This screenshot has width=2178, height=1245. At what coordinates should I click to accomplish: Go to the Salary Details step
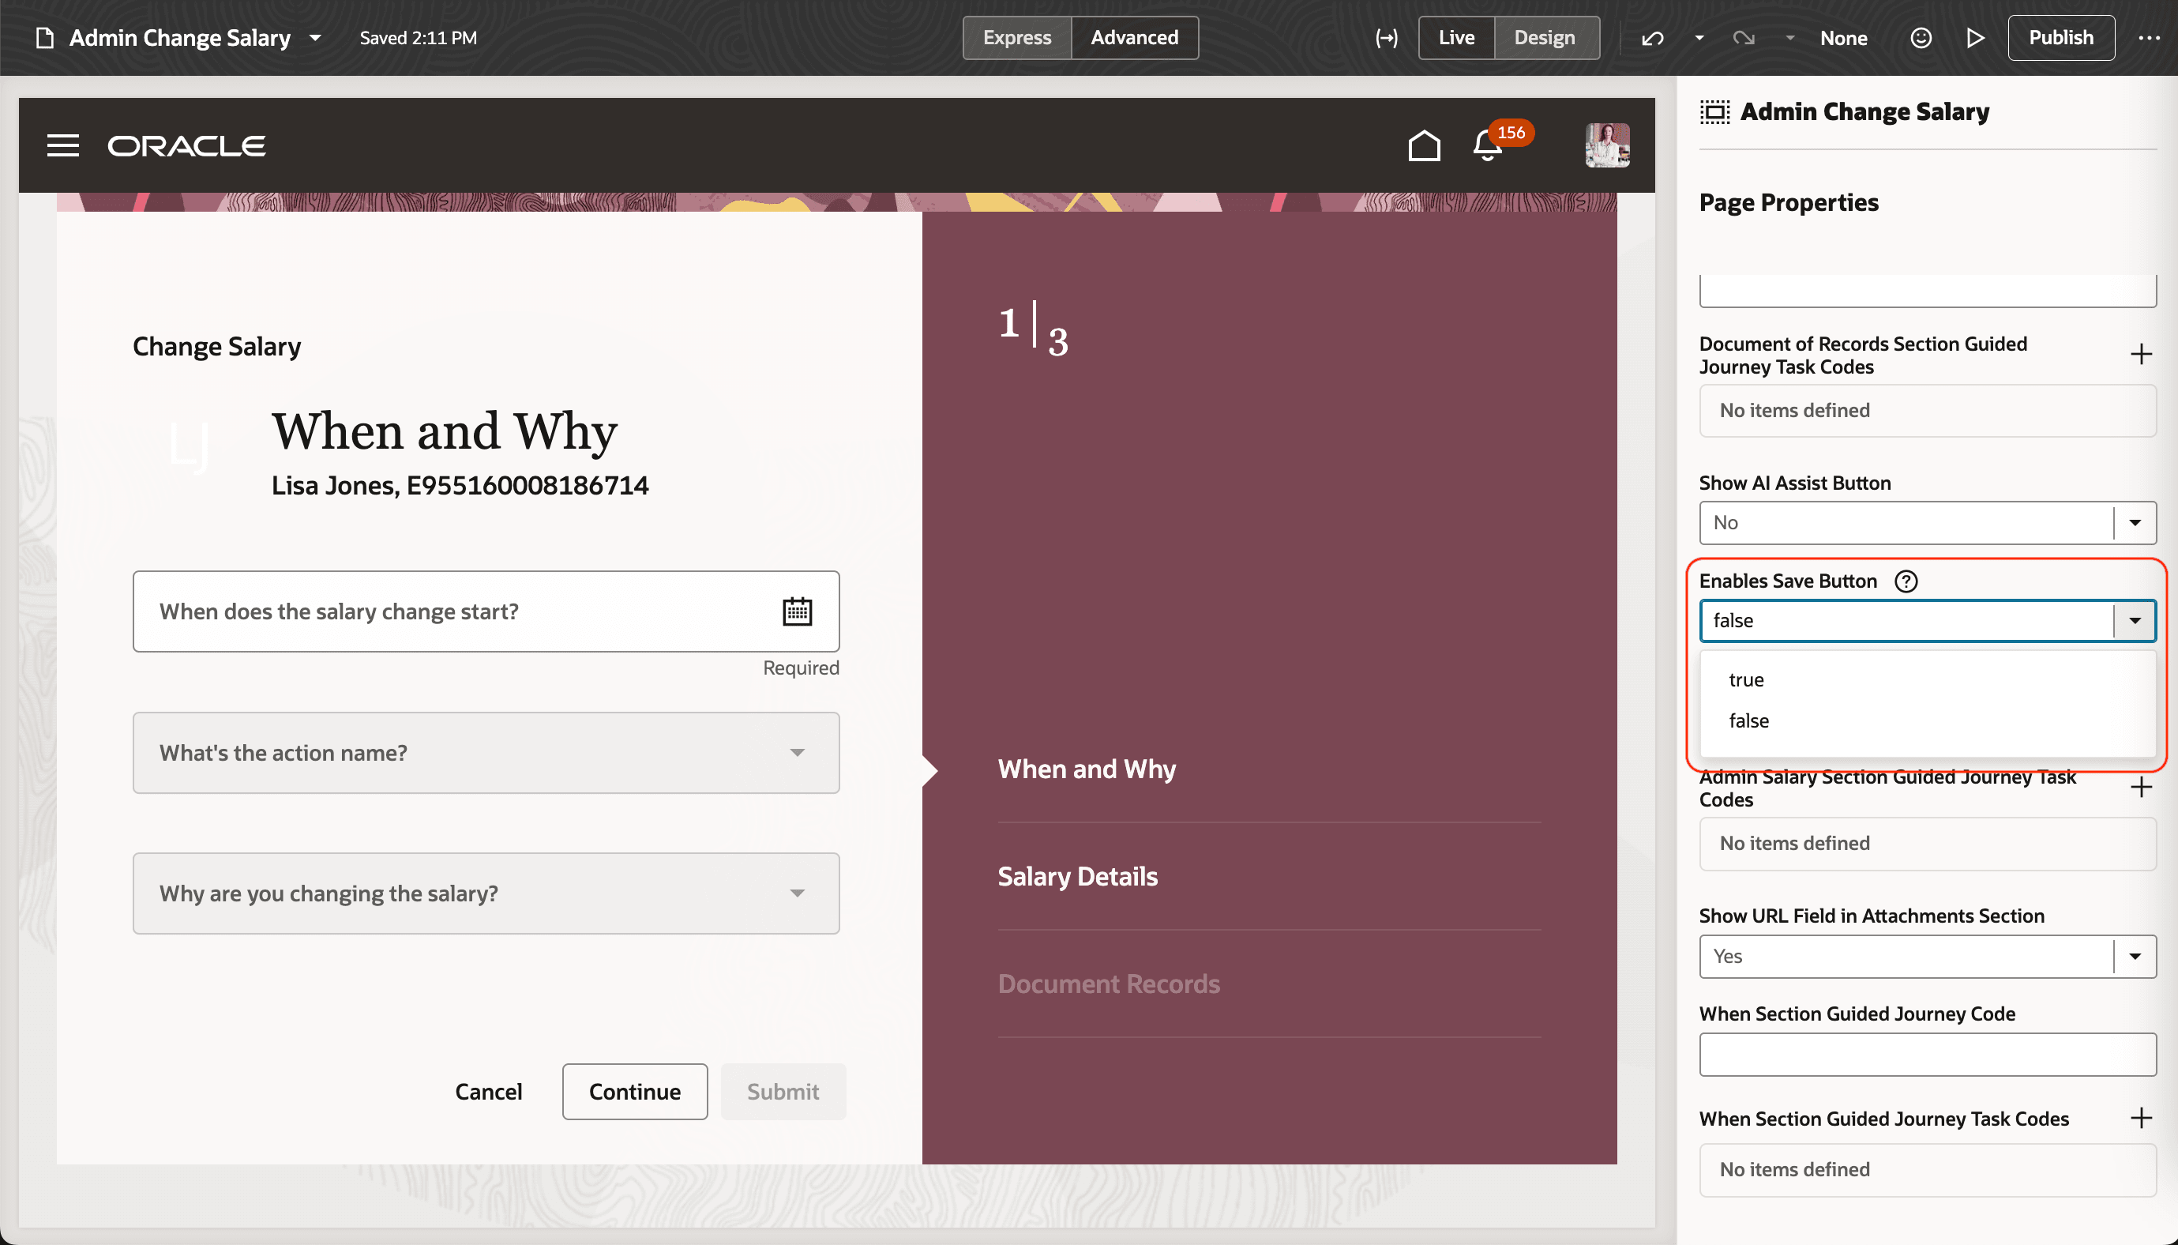pos(1077,876)
